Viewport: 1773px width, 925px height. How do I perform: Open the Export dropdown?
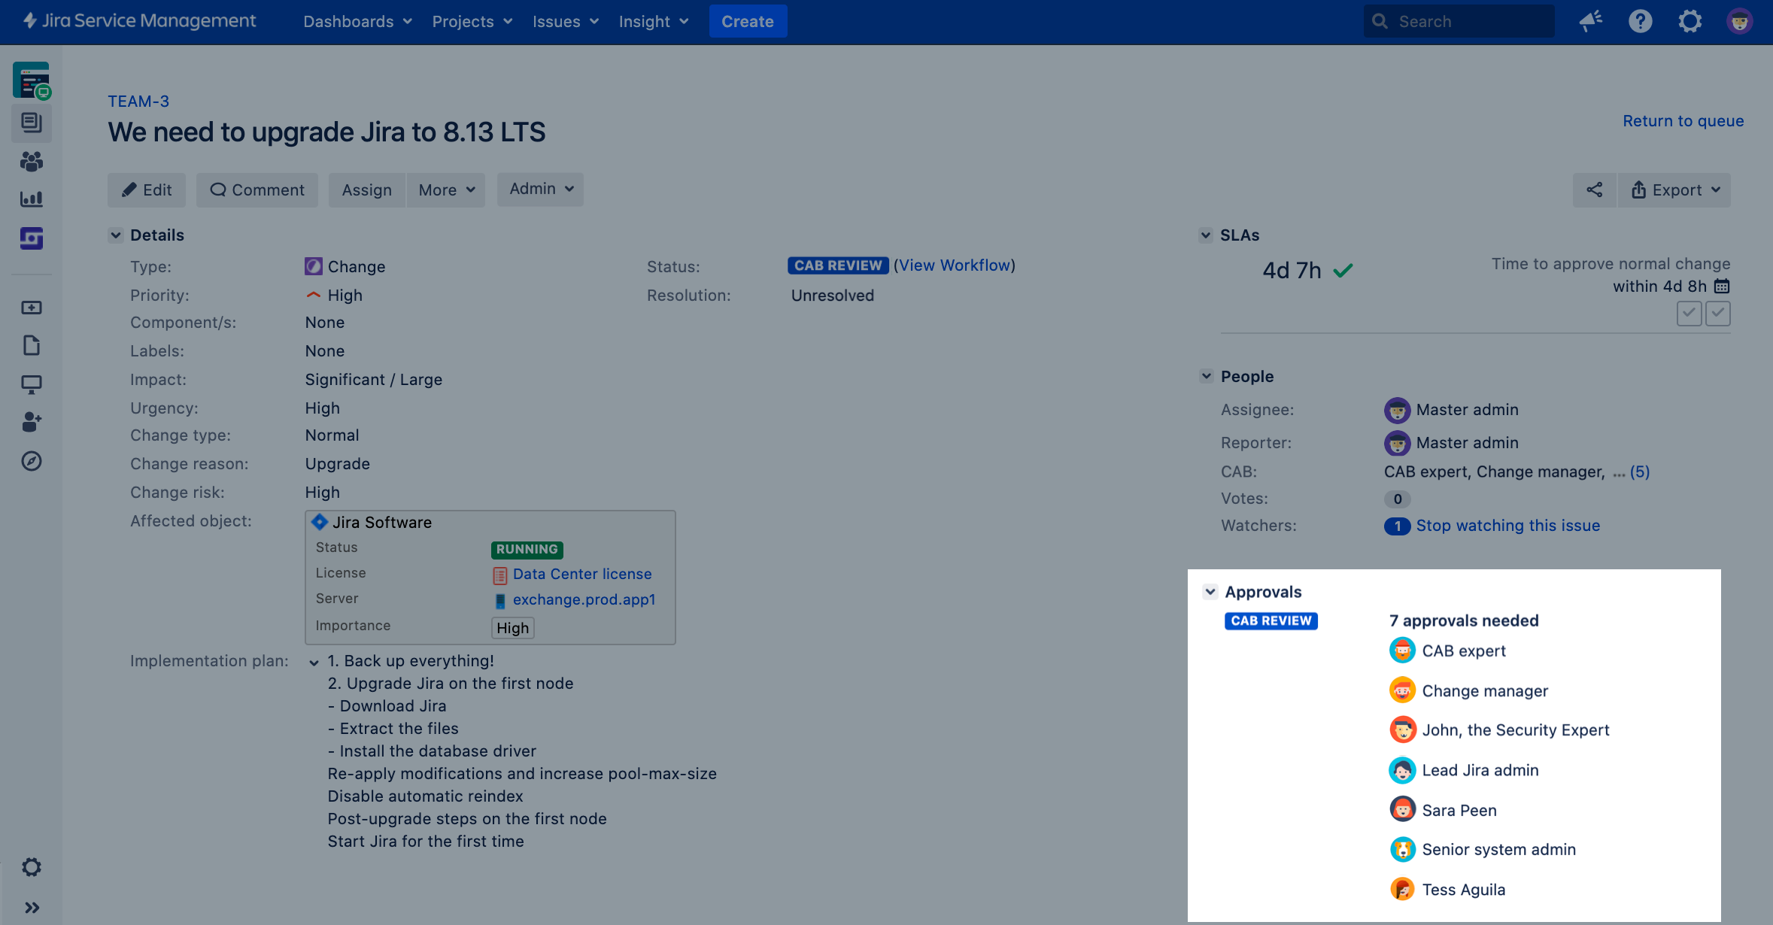[x=1674, y=190]
